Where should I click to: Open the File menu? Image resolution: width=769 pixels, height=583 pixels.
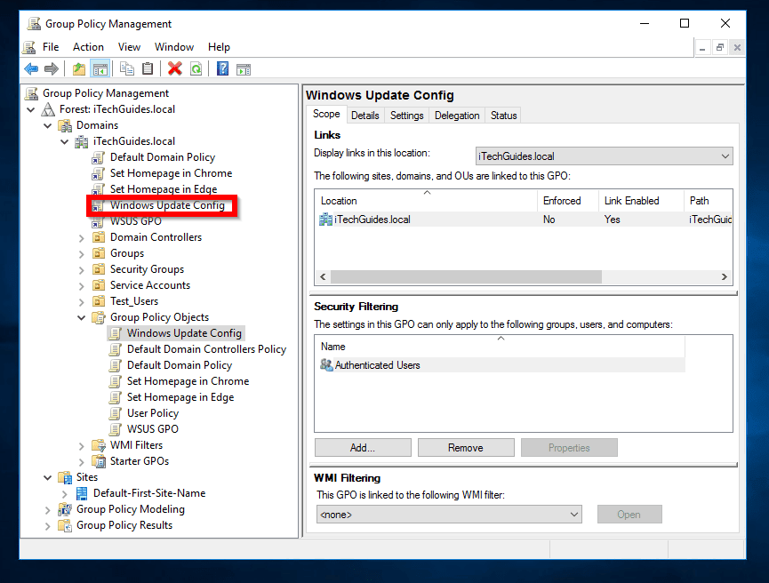51,47
